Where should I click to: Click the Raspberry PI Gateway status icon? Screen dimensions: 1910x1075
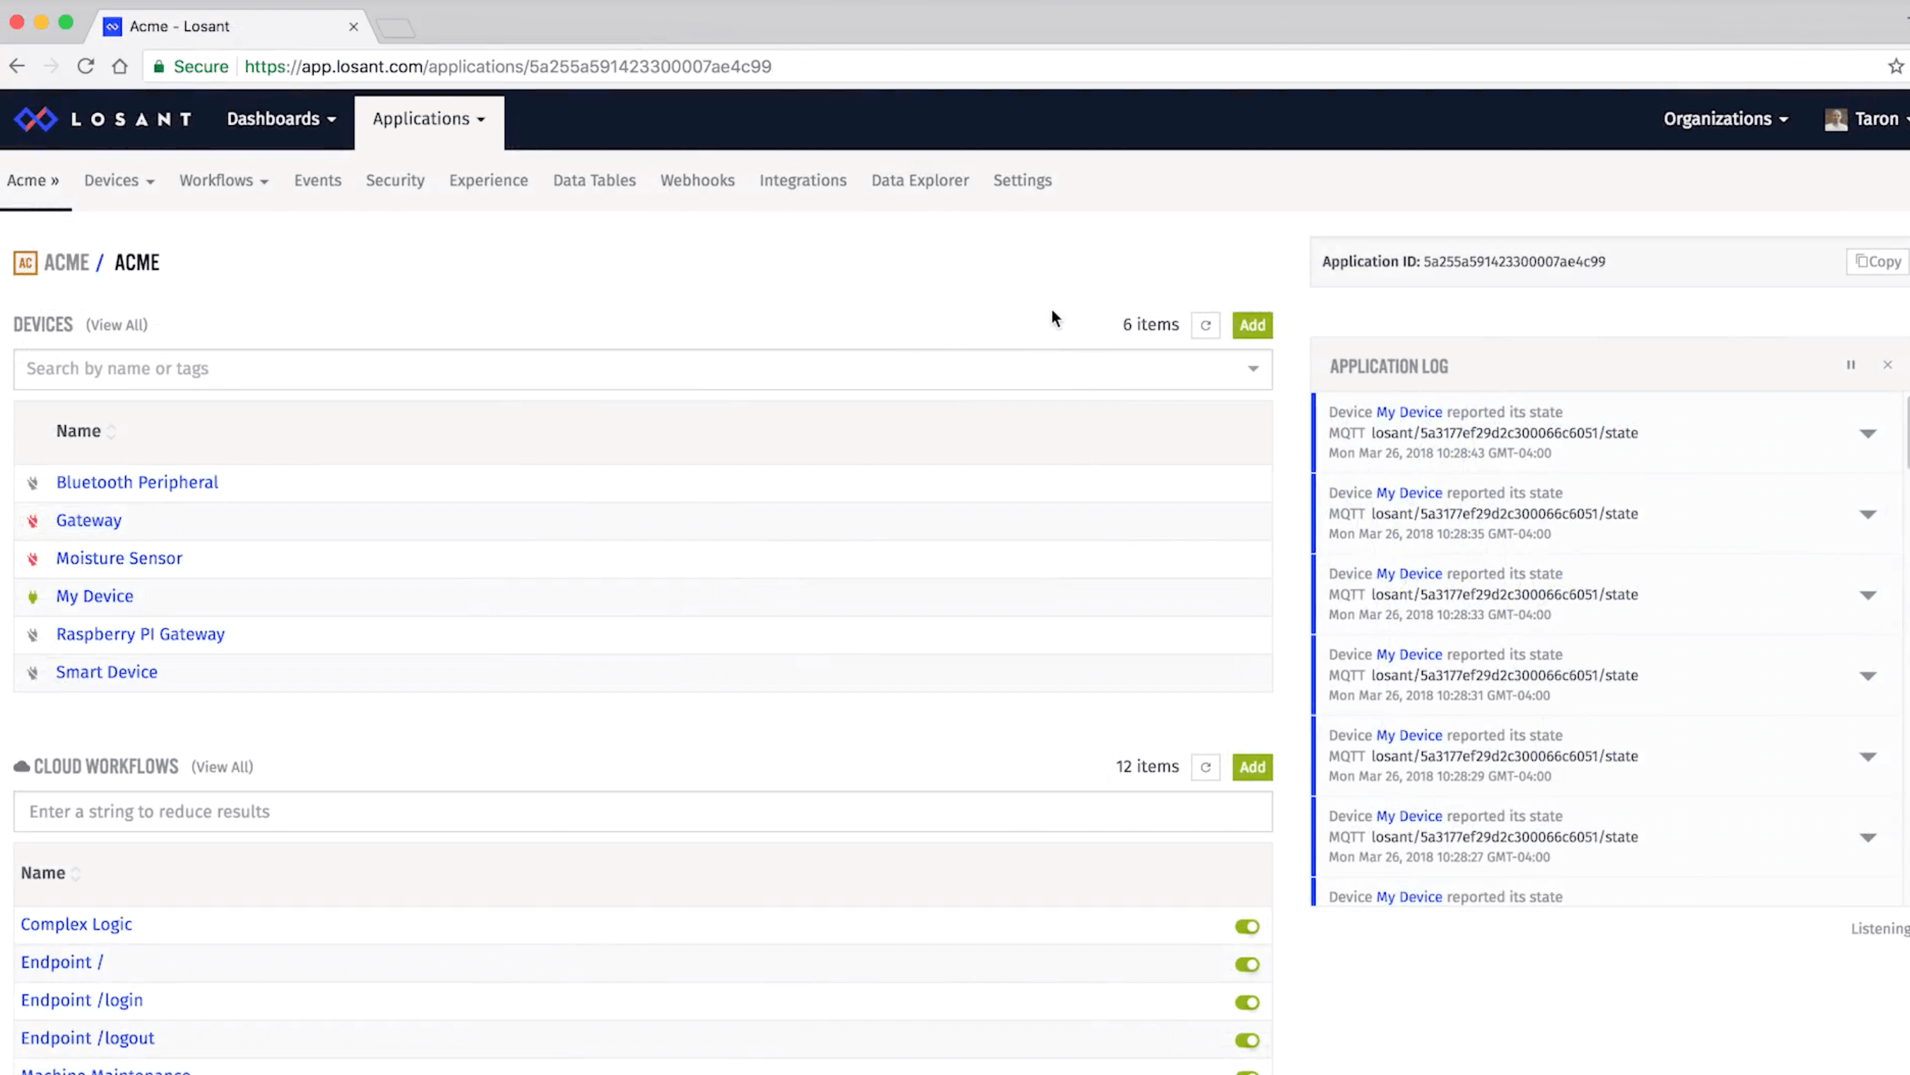coord(32,635)
